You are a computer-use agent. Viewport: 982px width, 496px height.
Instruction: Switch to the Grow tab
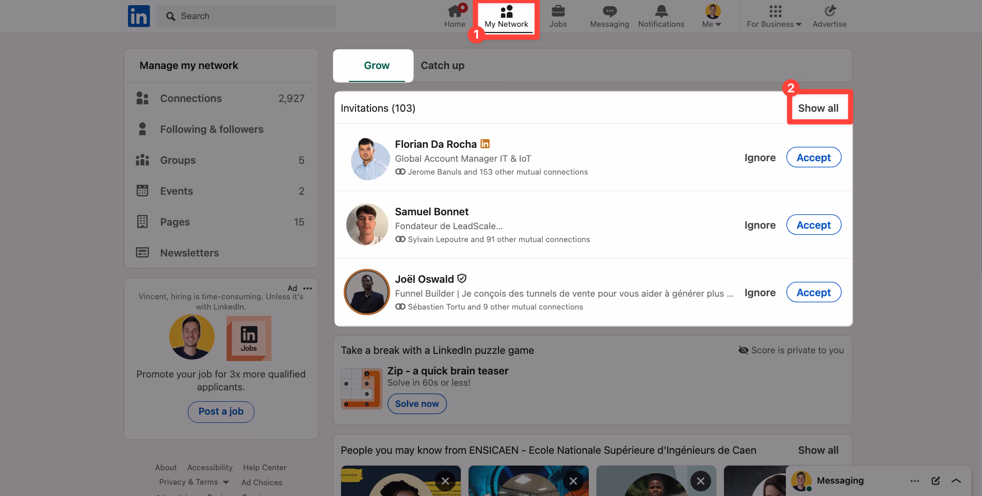point(377,65)
